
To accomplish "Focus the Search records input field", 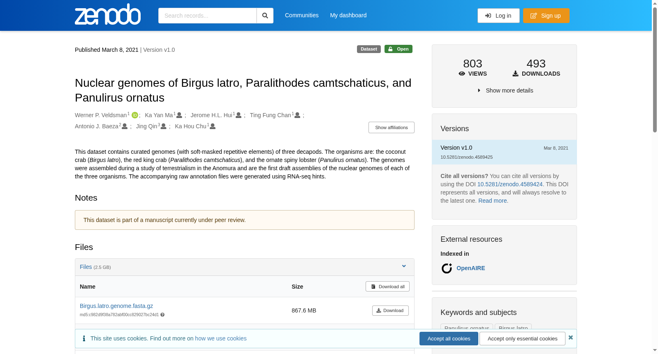I will click(x=207, y=16).
